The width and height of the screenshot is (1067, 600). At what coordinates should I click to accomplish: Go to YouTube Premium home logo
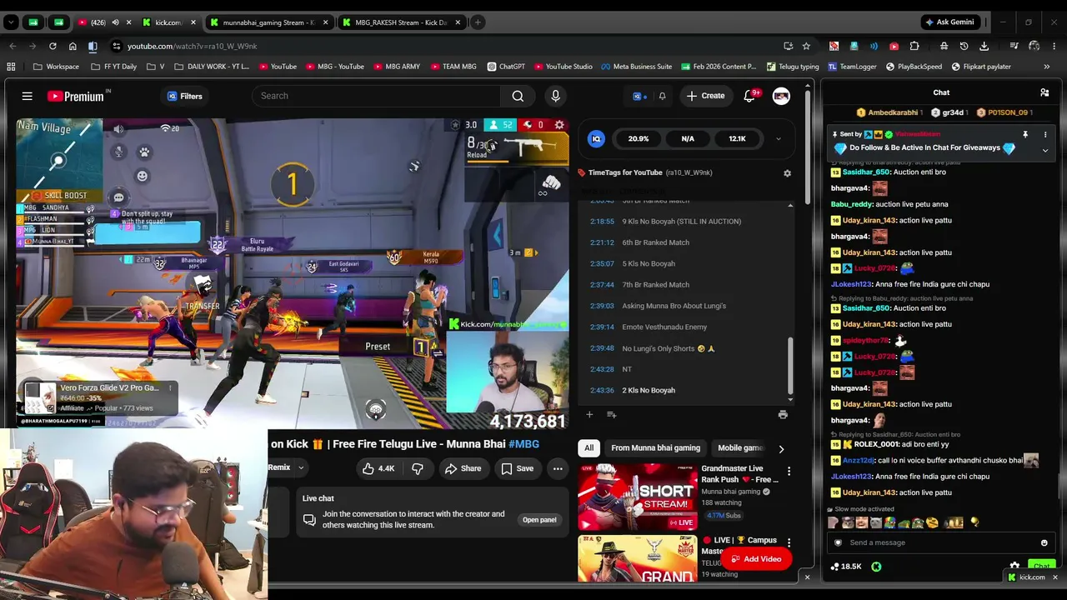click(x=76, y=96)
